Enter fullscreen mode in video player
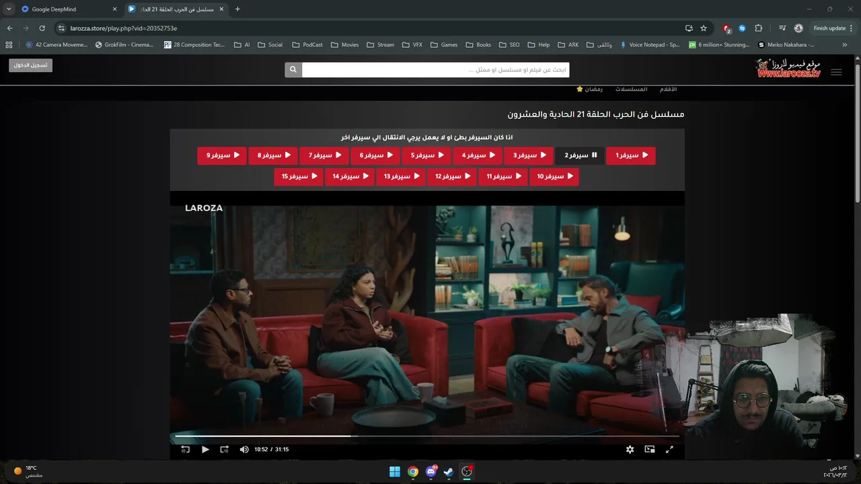Viewport: 861px width, 484px height. pos(669,450)
